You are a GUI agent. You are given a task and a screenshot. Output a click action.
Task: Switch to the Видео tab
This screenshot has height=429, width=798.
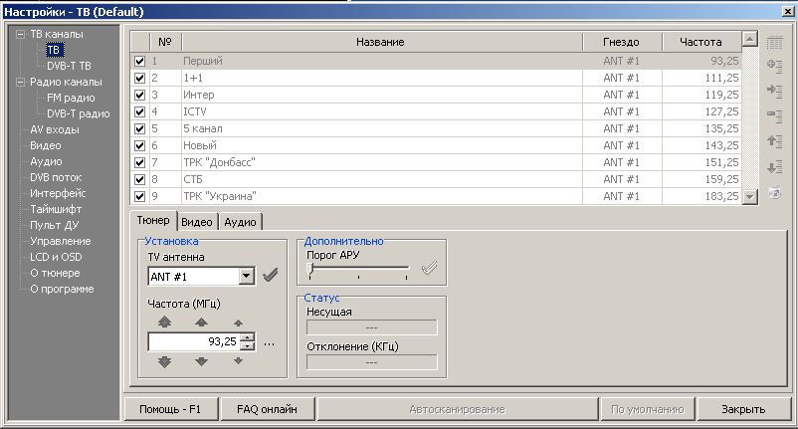coord(197,221)
